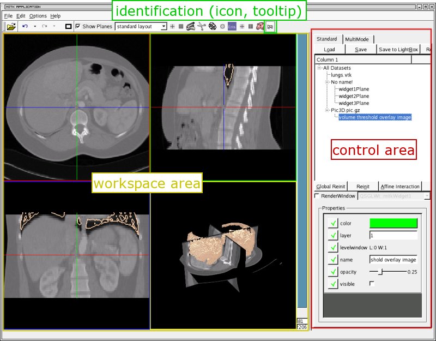
Task: Open the File menu
Action: coord(8,16)
